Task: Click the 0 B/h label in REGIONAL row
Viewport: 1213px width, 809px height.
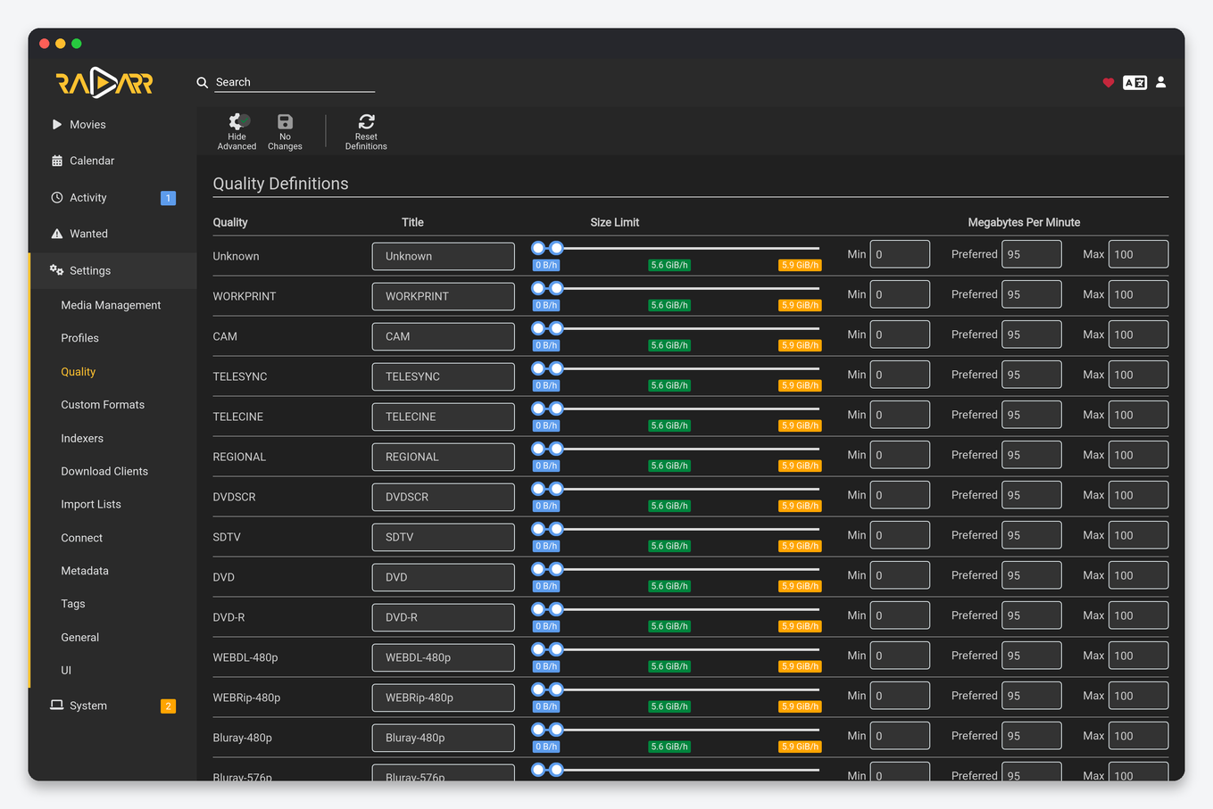Action: point(546,466)
